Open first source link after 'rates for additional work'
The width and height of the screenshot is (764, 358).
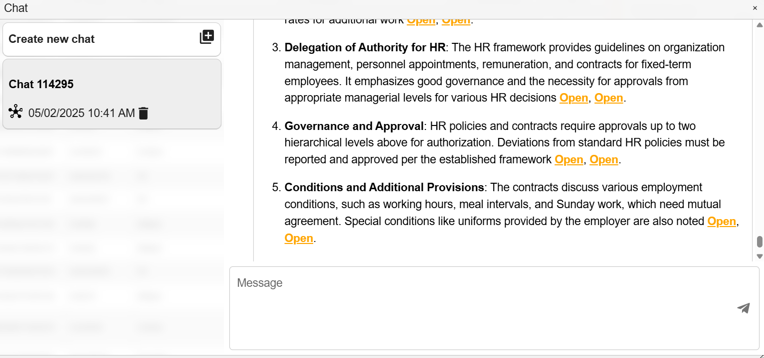tap(421, 20)
